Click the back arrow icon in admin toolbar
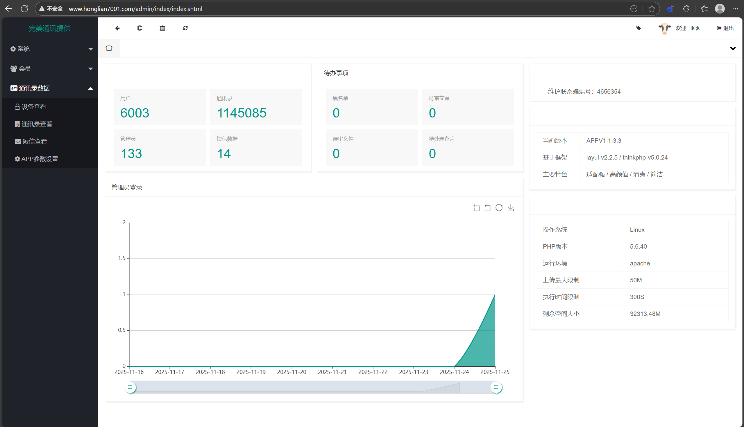The width and height of the screenshot is (744, 427). pyautogui.click(x=117, y=28)
